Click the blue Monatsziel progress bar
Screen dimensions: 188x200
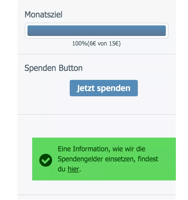(97, 31)
